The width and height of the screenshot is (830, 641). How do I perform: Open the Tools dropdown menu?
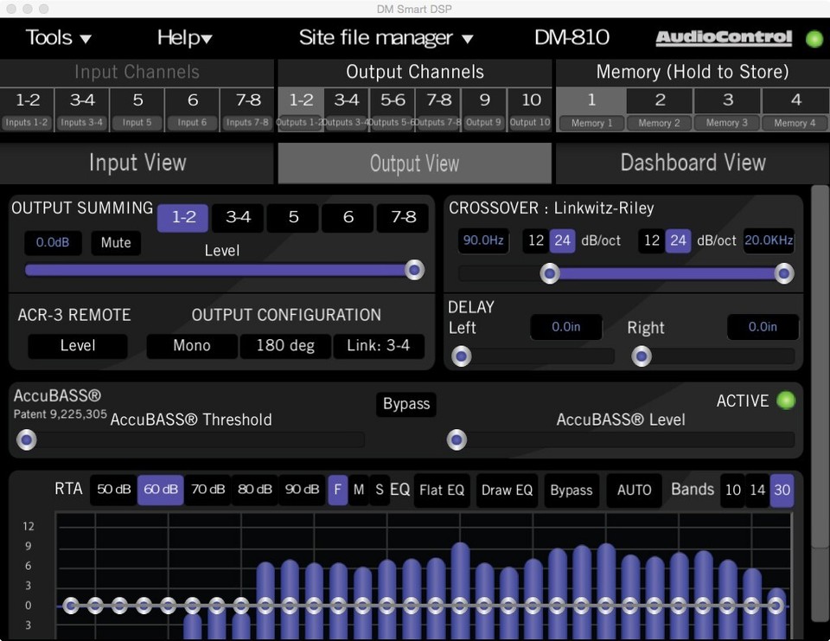point(58,38)
